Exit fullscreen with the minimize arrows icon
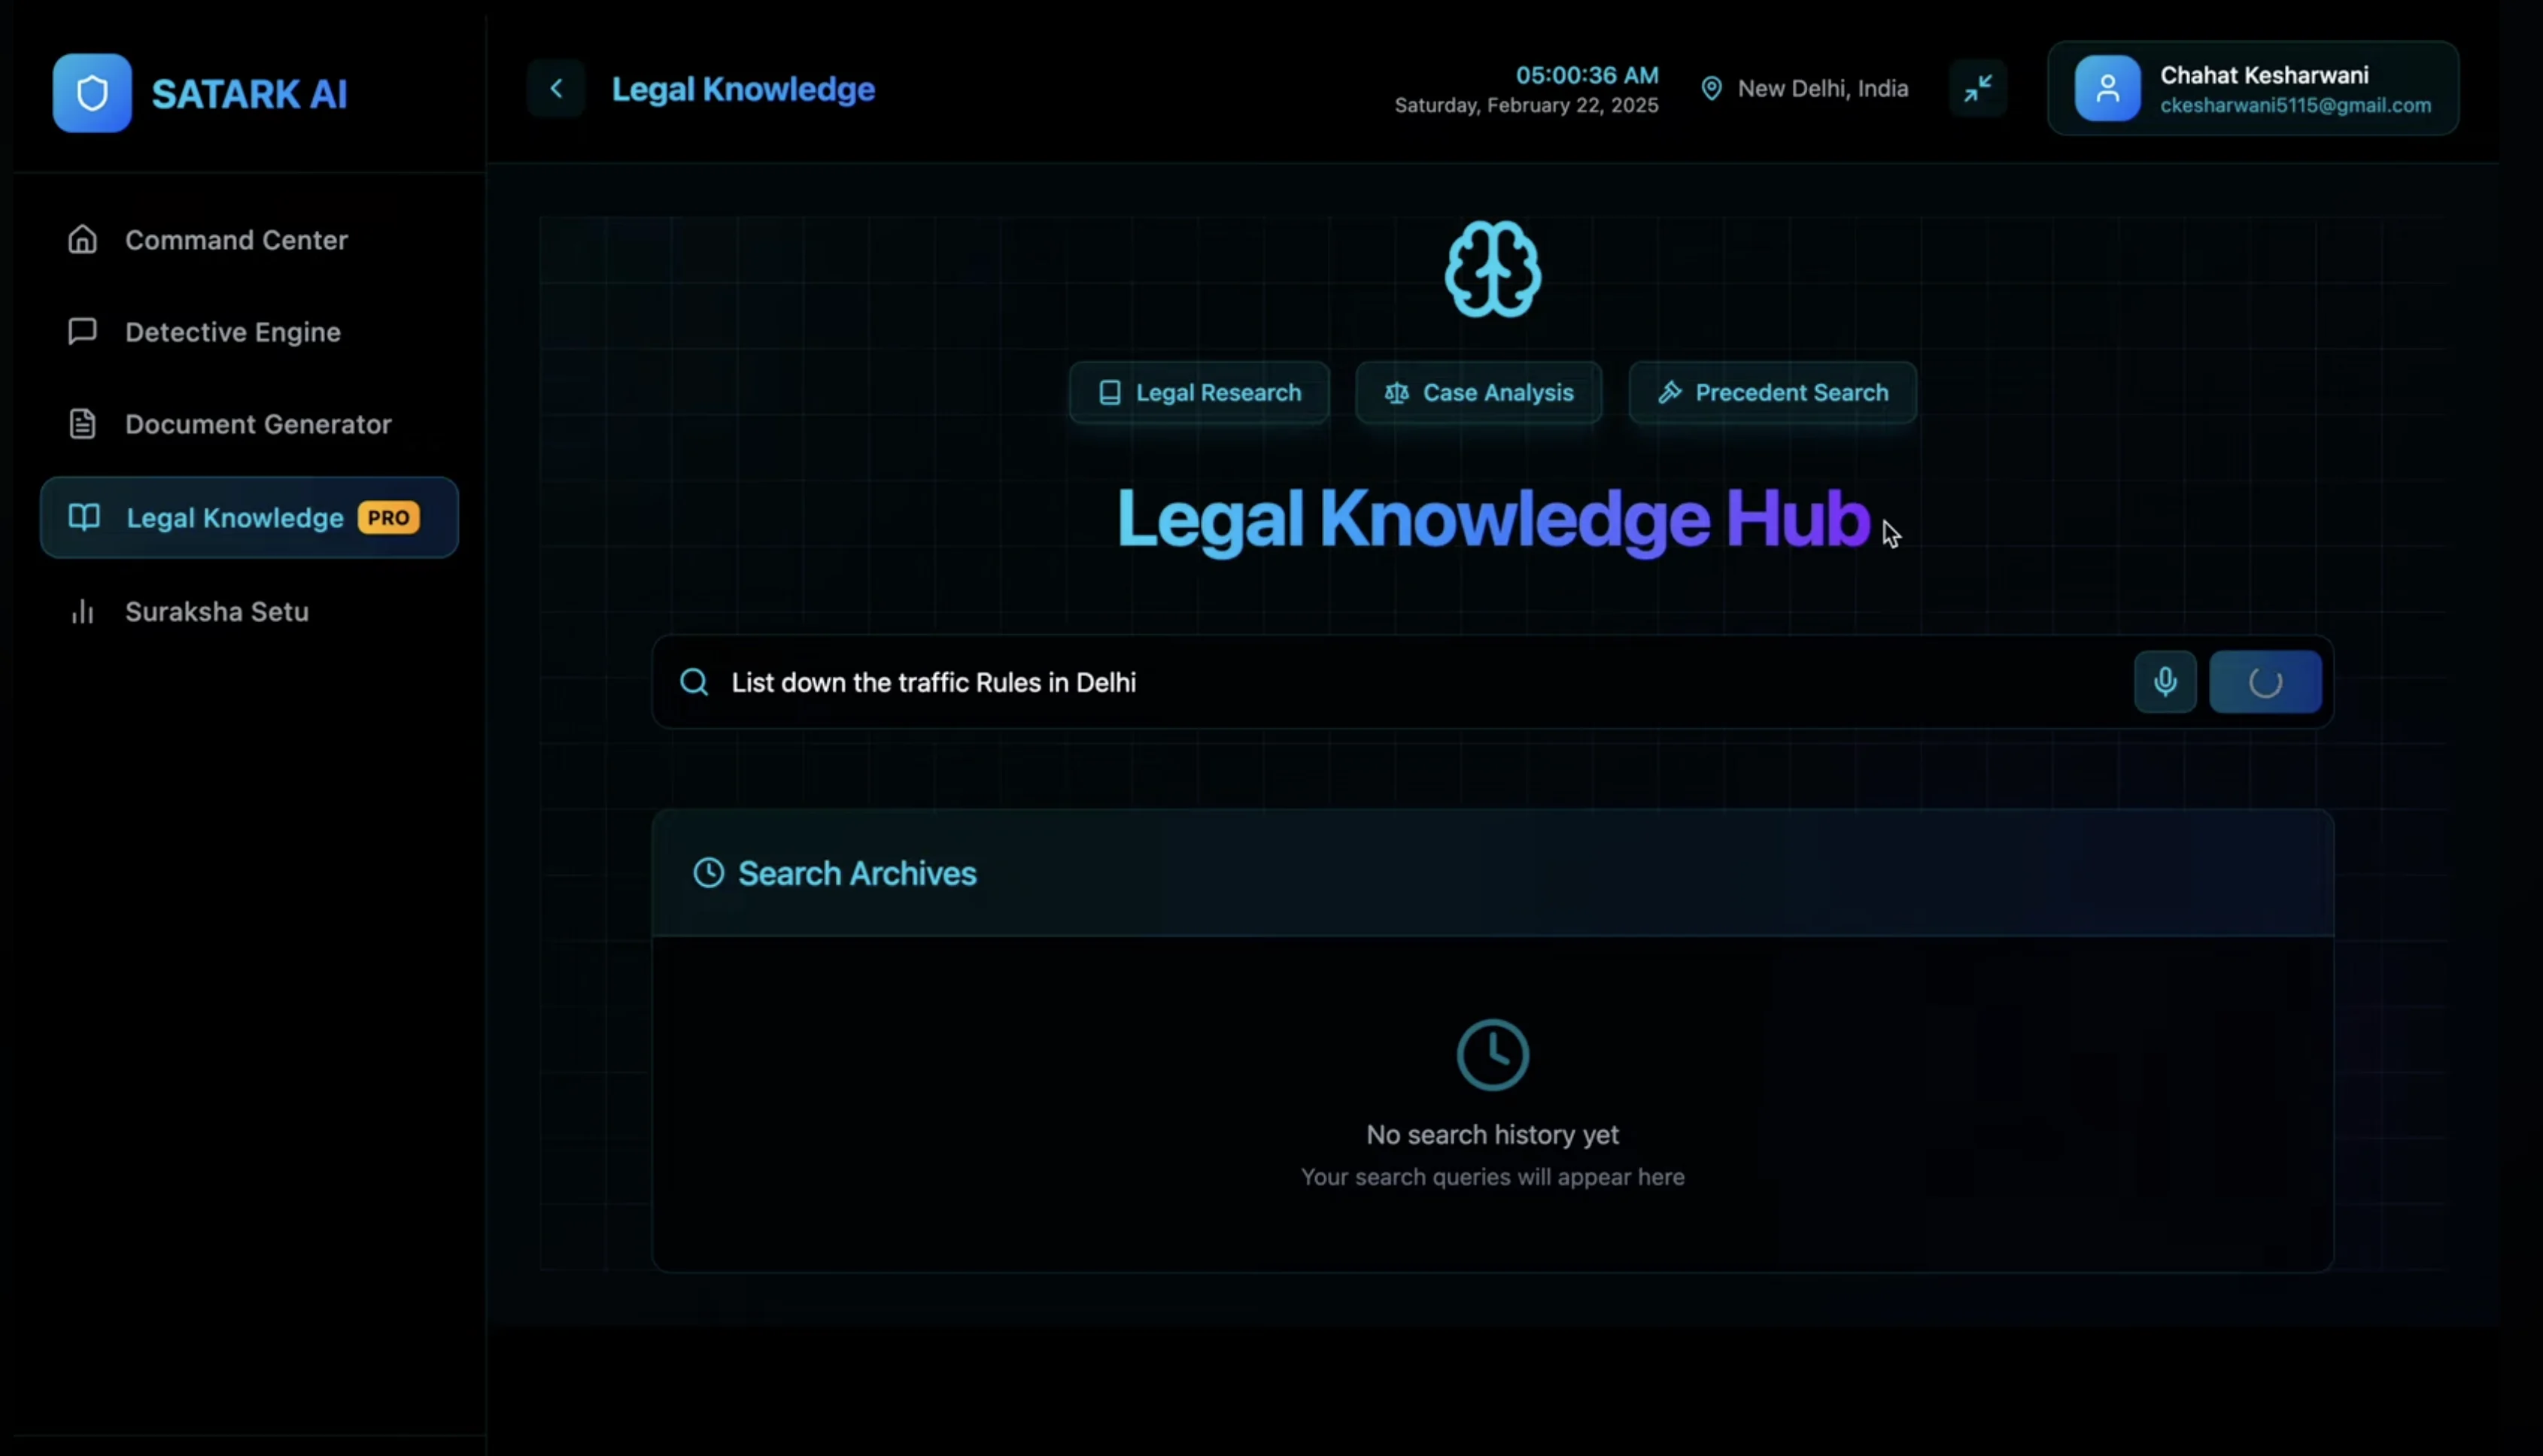The height and width of the screenshot is (1456, 2543). tap(1978, 89)
